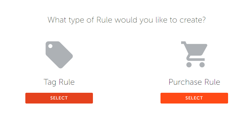Click the basket part of the cart icon
The image size is (247, 122).
196,50
